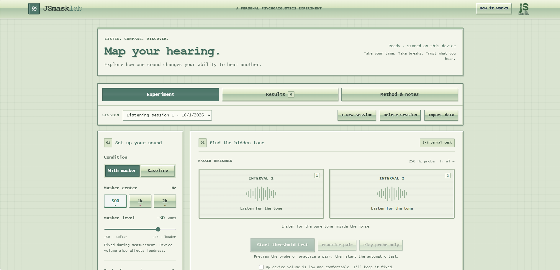560x270 pixels.
Task: Choose the 2k masker center option
Action: pos(165,201)
